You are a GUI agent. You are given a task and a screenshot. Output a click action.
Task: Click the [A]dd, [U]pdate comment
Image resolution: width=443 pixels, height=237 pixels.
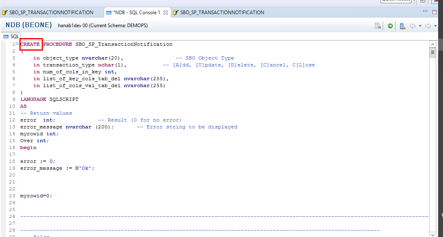coord(239,65)
